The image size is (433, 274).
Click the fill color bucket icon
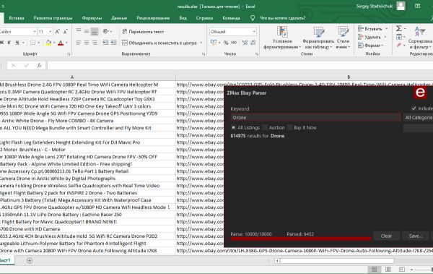pos(48,43)
